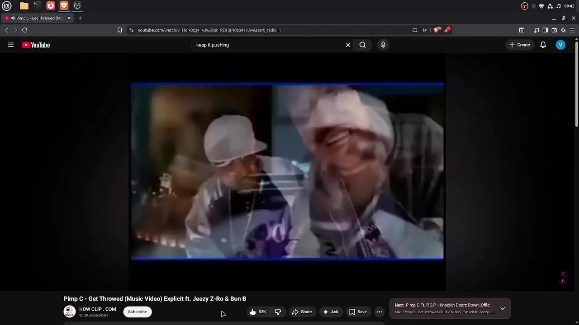Click the OBS recording tray icon

(525, 6)
